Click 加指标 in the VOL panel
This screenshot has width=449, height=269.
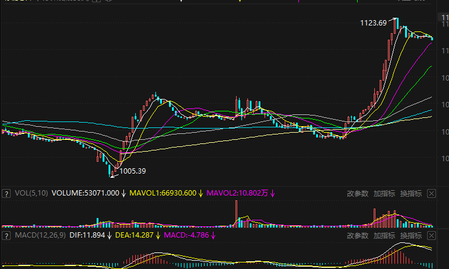click(x=384, y=193)
